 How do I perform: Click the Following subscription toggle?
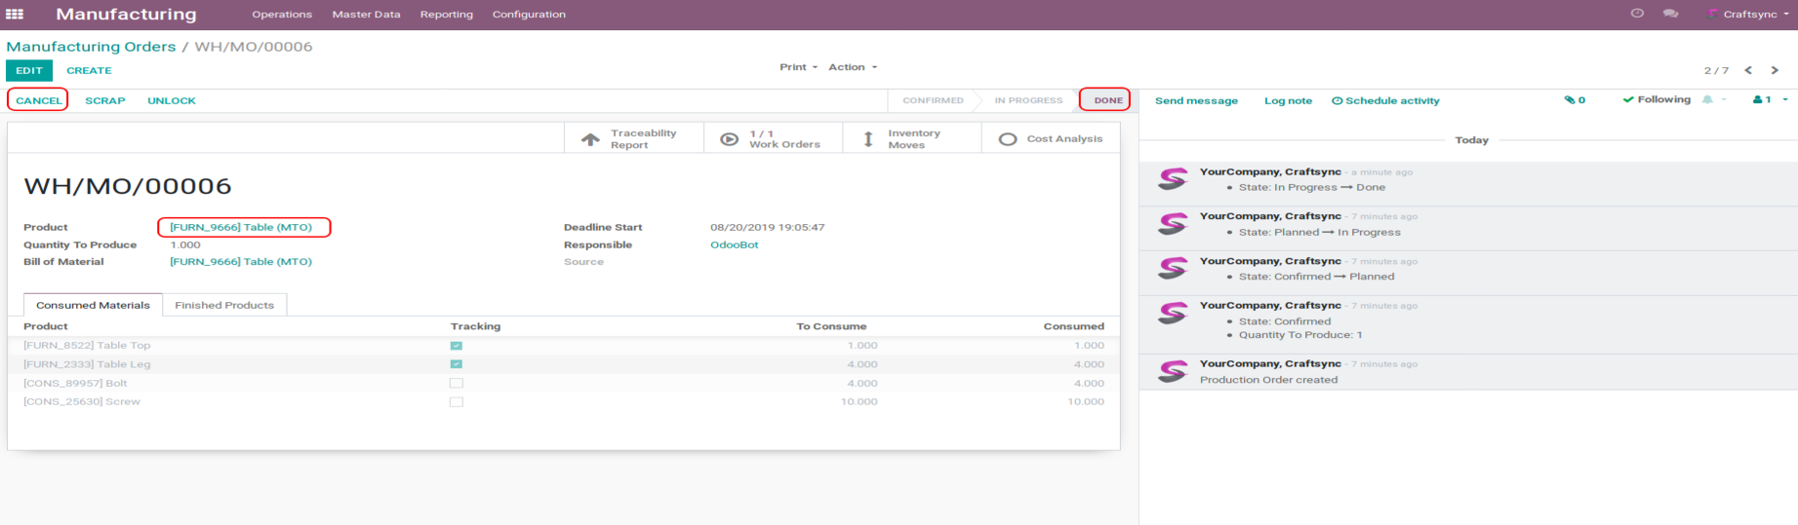pos(1657,99)
